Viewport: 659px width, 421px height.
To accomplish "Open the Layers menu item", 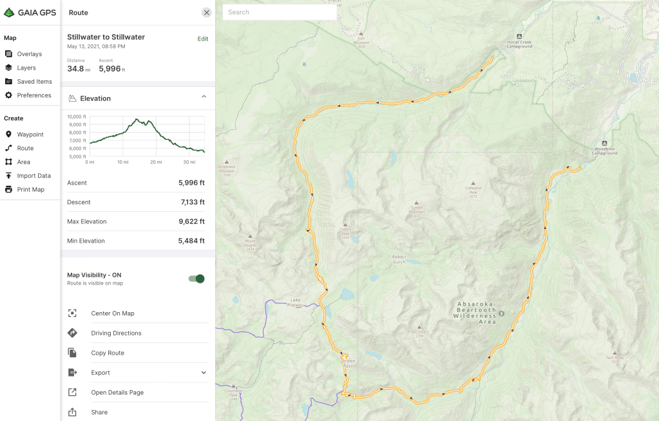I will pos(26,68).
